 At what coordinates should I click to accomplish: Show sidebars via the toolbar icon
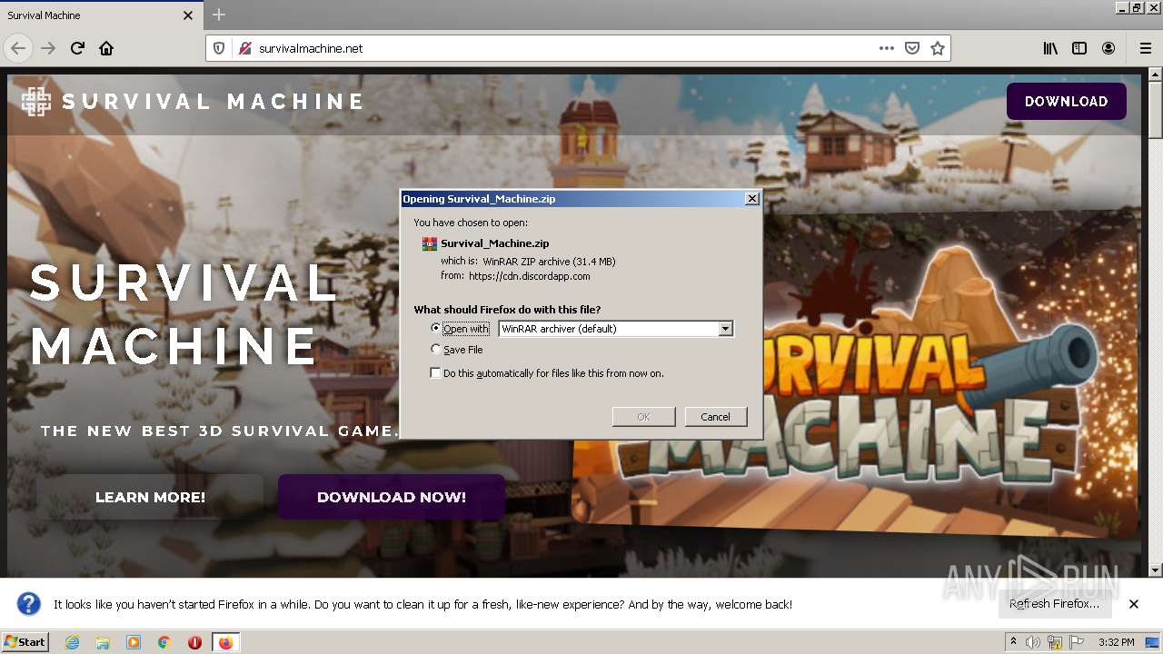click(x=1079, y=48)
